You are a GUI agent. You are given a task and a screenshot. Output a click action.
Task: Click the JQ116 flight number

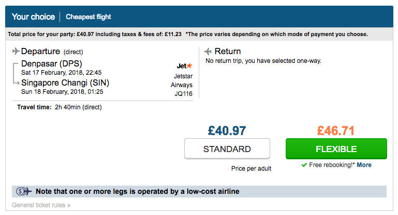tap(183, 94)
